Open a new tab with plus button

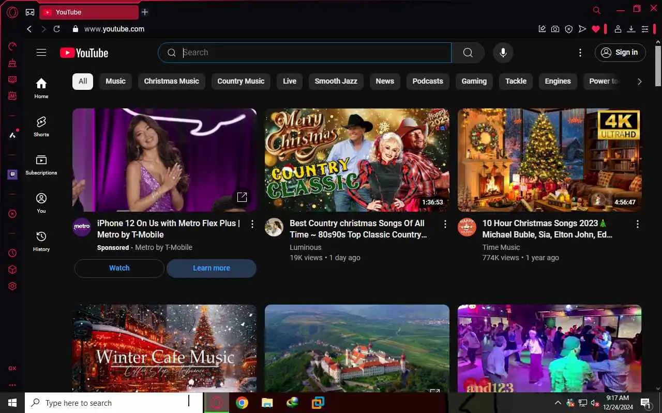(x=145, y=12)
